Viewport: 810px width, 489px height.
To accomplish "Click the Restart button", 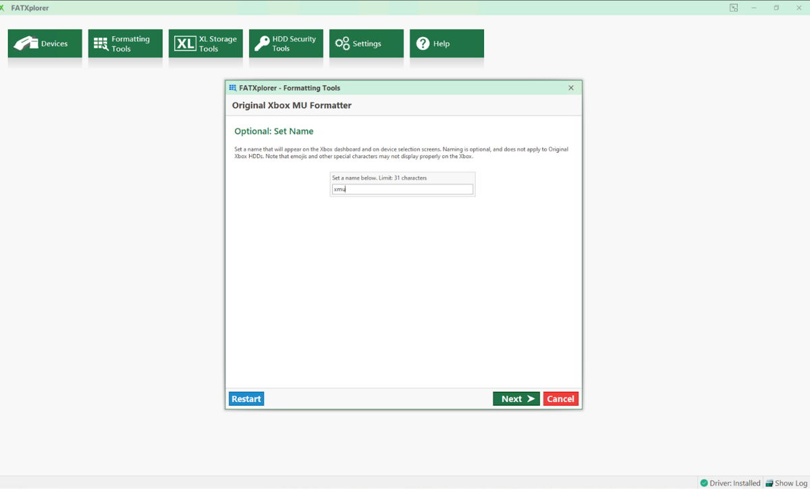I will click(x=246, y=398).
